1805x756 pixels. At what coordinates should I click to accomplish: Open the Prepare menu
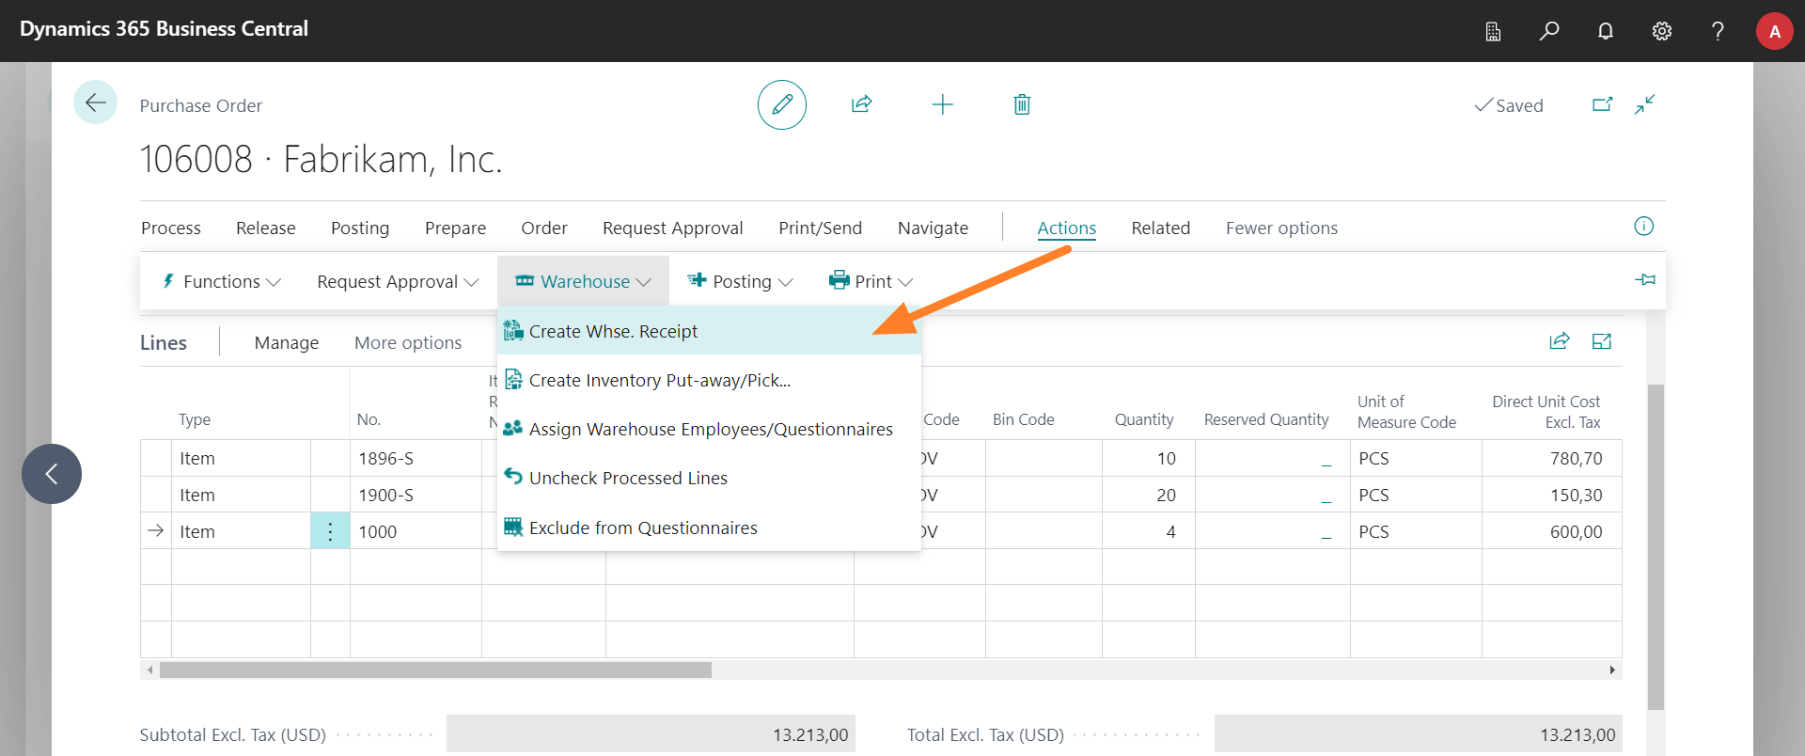point(456,228)
